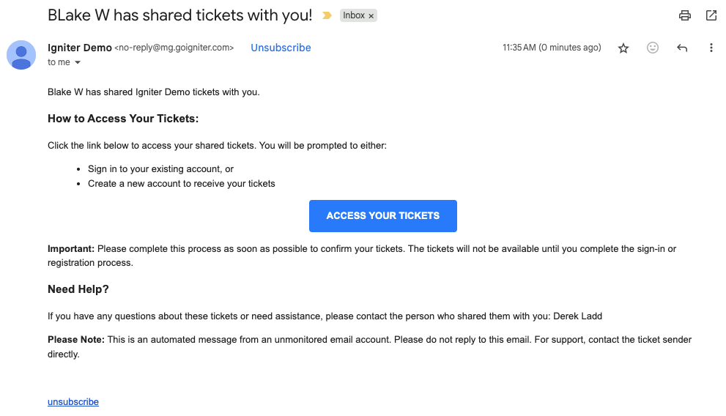Click the 11:35 AM timestamp
Viewport: 726px width, 416px height.
click(551, 48)
